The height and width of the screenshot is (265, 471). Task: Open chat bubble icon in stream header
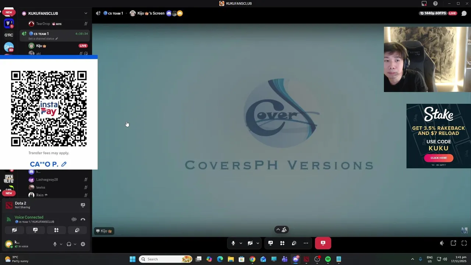click(x=464, y=13)
